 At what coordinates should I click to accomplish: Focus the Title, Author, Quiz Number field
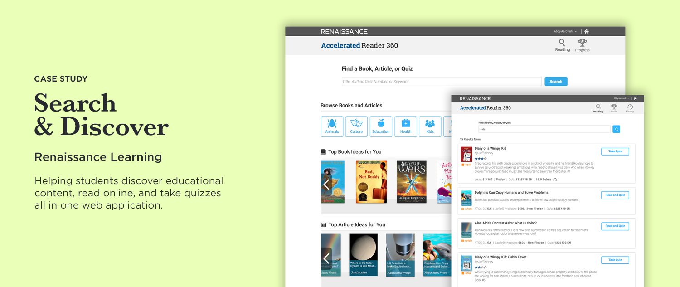point(442,82)
